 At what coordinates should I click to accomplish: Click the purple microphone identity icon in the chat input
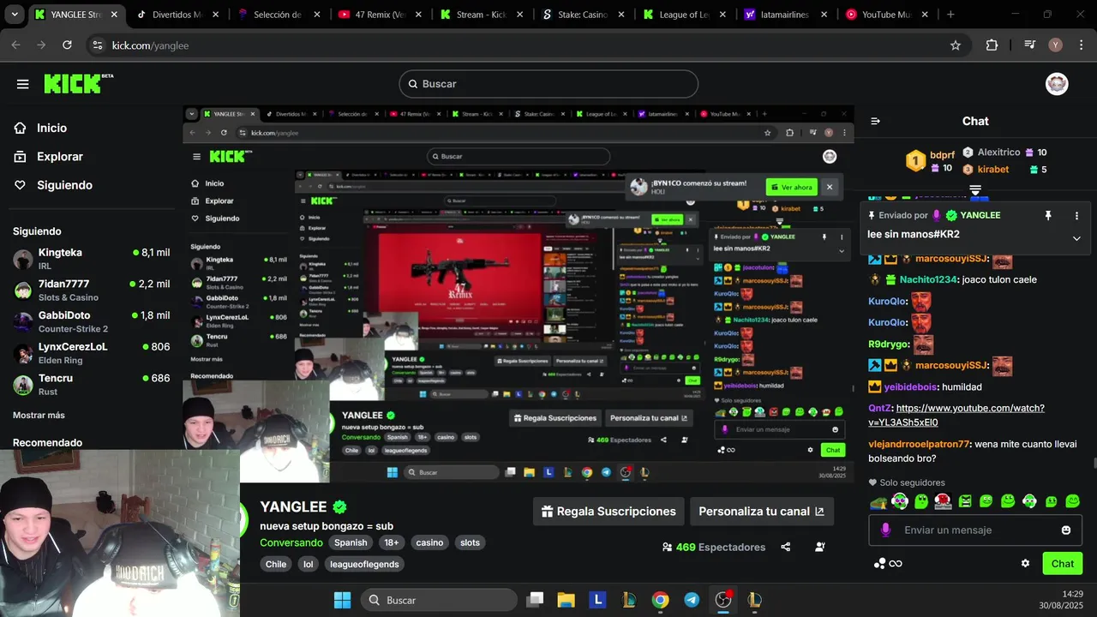[885, 530]
